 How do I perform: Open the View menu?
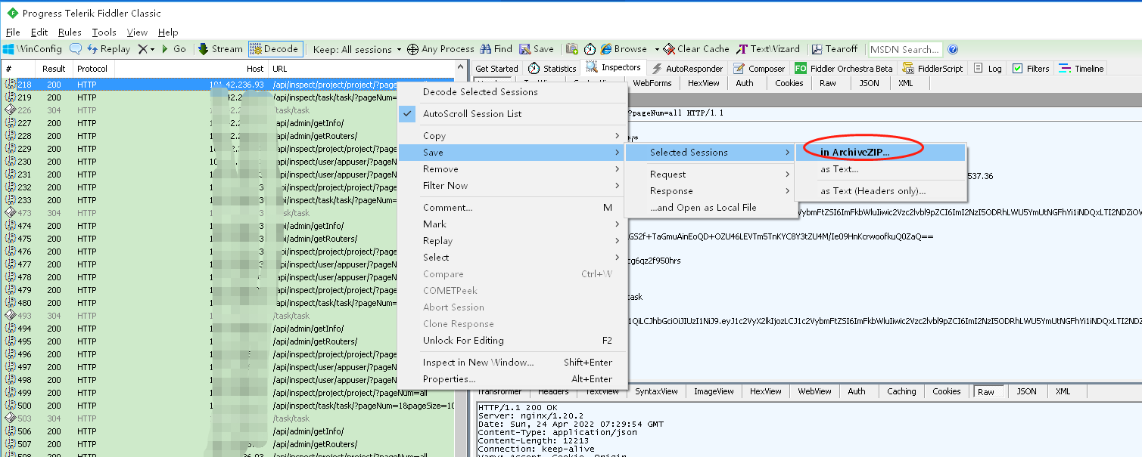coord(137,32)
